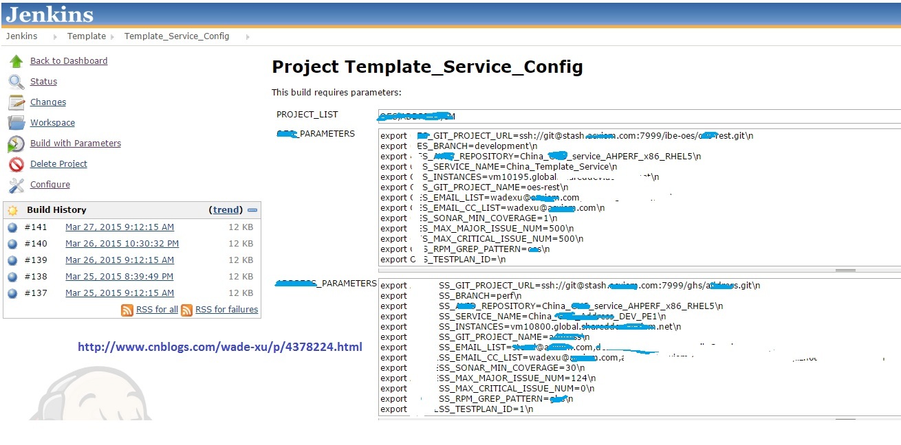Screen dimensions: 901x445
Task: Open the arrow menu after the Jenkins breadcrumb
Action: point(56,36)
